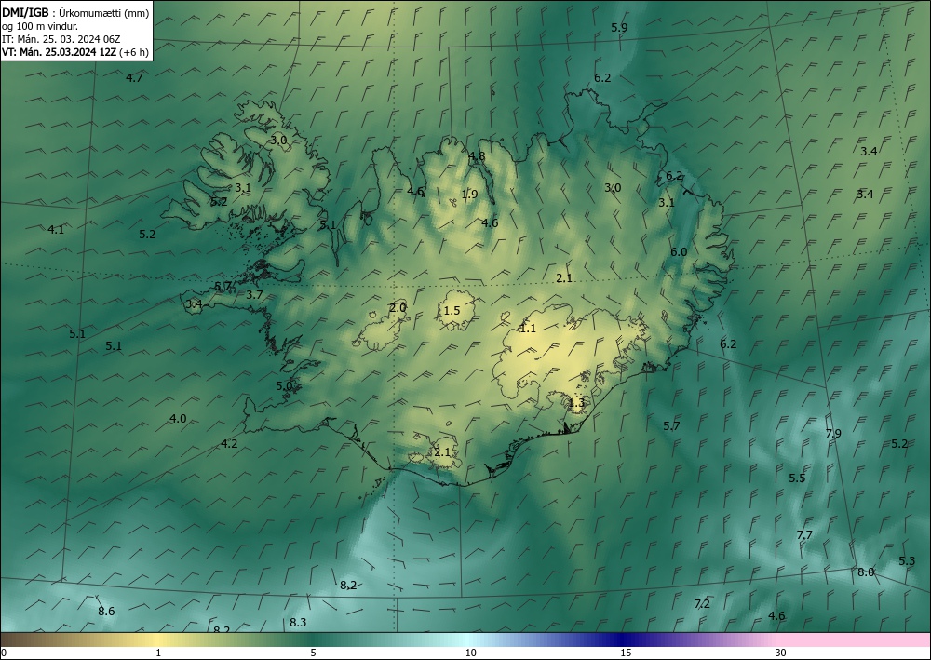Click the 'og 100 m vindur.' subtitle line
Screen dimensions: 931x660
pyautogui.click(x=40, y=26)
